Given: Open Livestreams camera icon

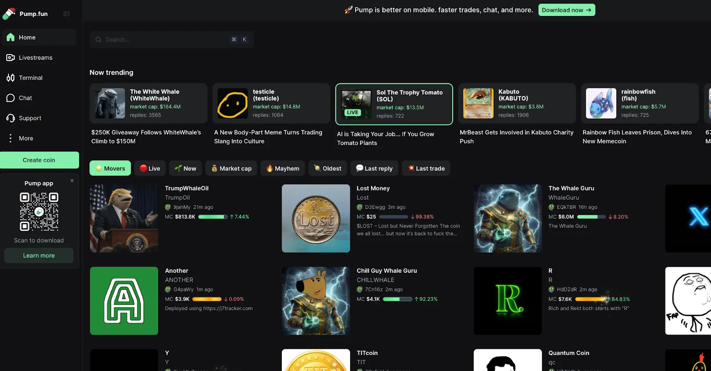Looking at the screenshot, I should pos(11,58).
